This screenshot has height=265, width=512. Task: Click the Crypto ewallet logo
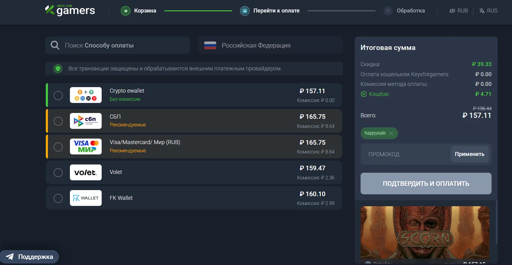tap(86, 95)
